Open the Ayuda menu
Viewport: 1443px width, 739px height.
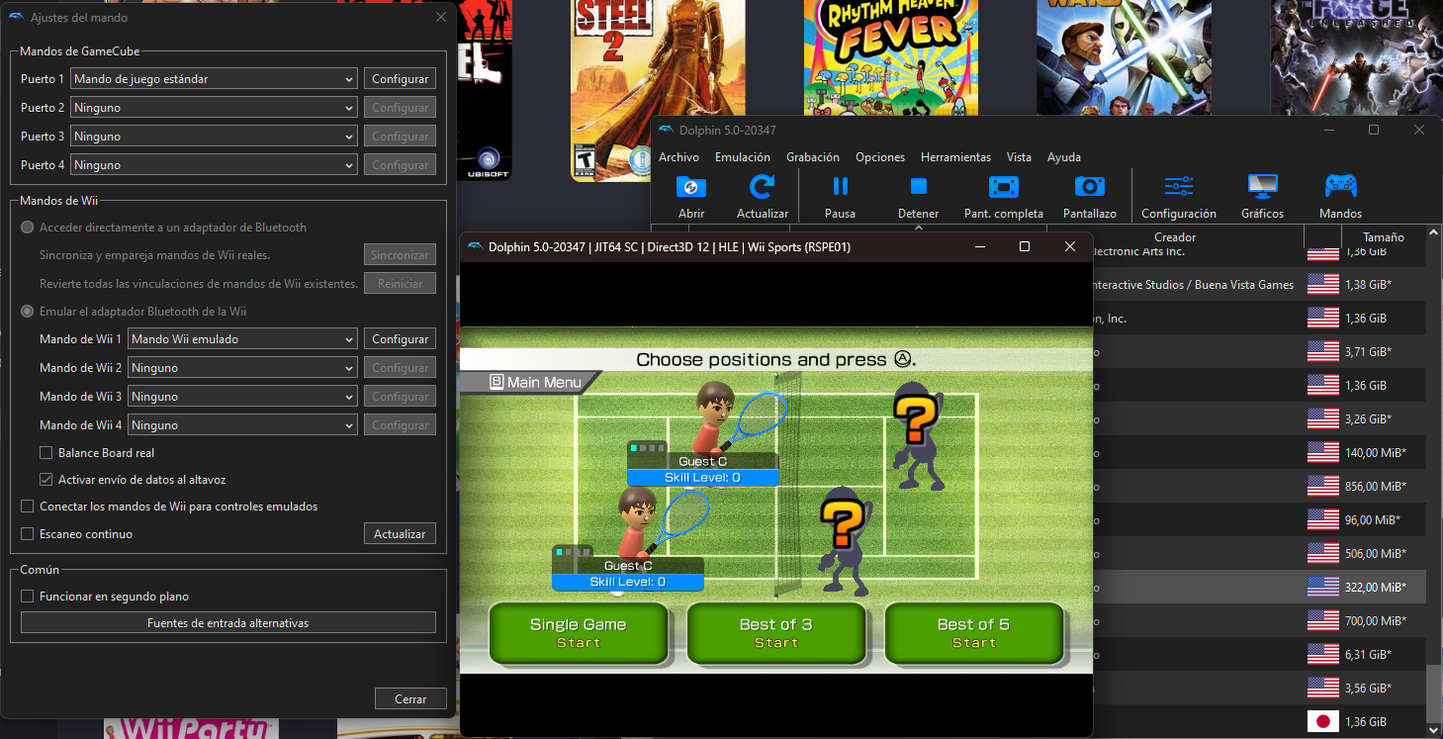pyautogui.click(x=1064, y=157)
